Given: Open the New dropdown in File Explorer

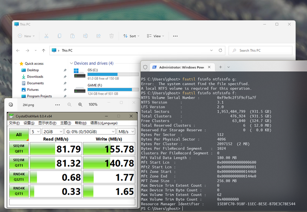Looking at the screenshot, I should click(26, 36).
